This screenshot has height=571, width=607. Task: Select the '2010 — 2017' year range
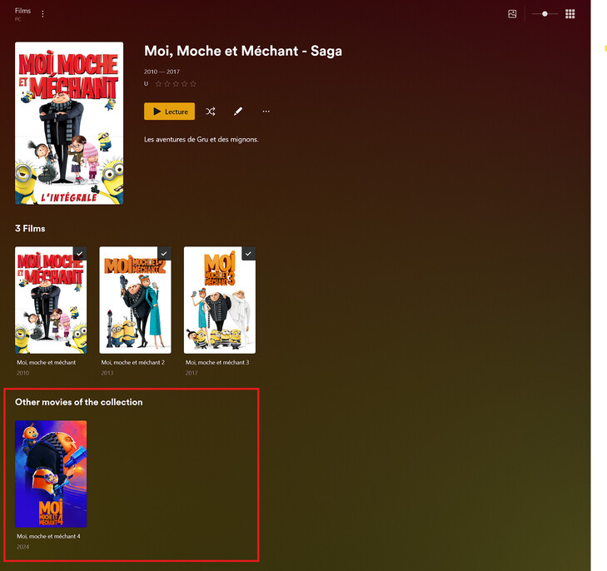162,72
